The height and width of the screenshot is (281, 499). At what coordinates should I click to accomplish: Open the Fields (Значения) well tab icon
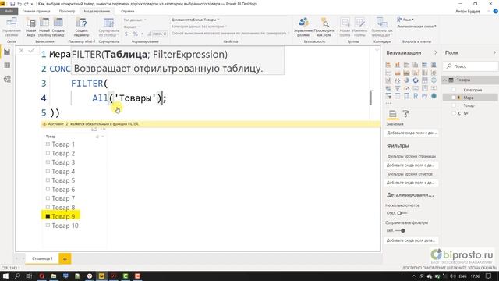click(393, 114)
